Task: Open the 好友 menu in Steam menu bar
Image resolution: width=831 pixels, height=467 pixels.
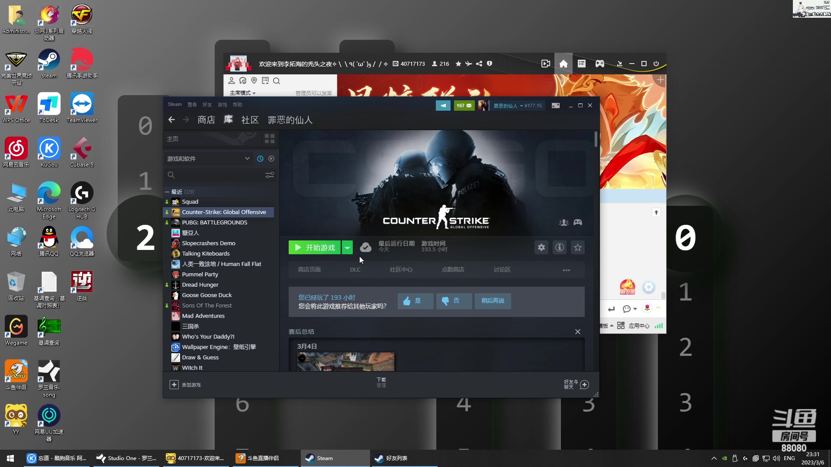Action: click(x=207, y=105)
